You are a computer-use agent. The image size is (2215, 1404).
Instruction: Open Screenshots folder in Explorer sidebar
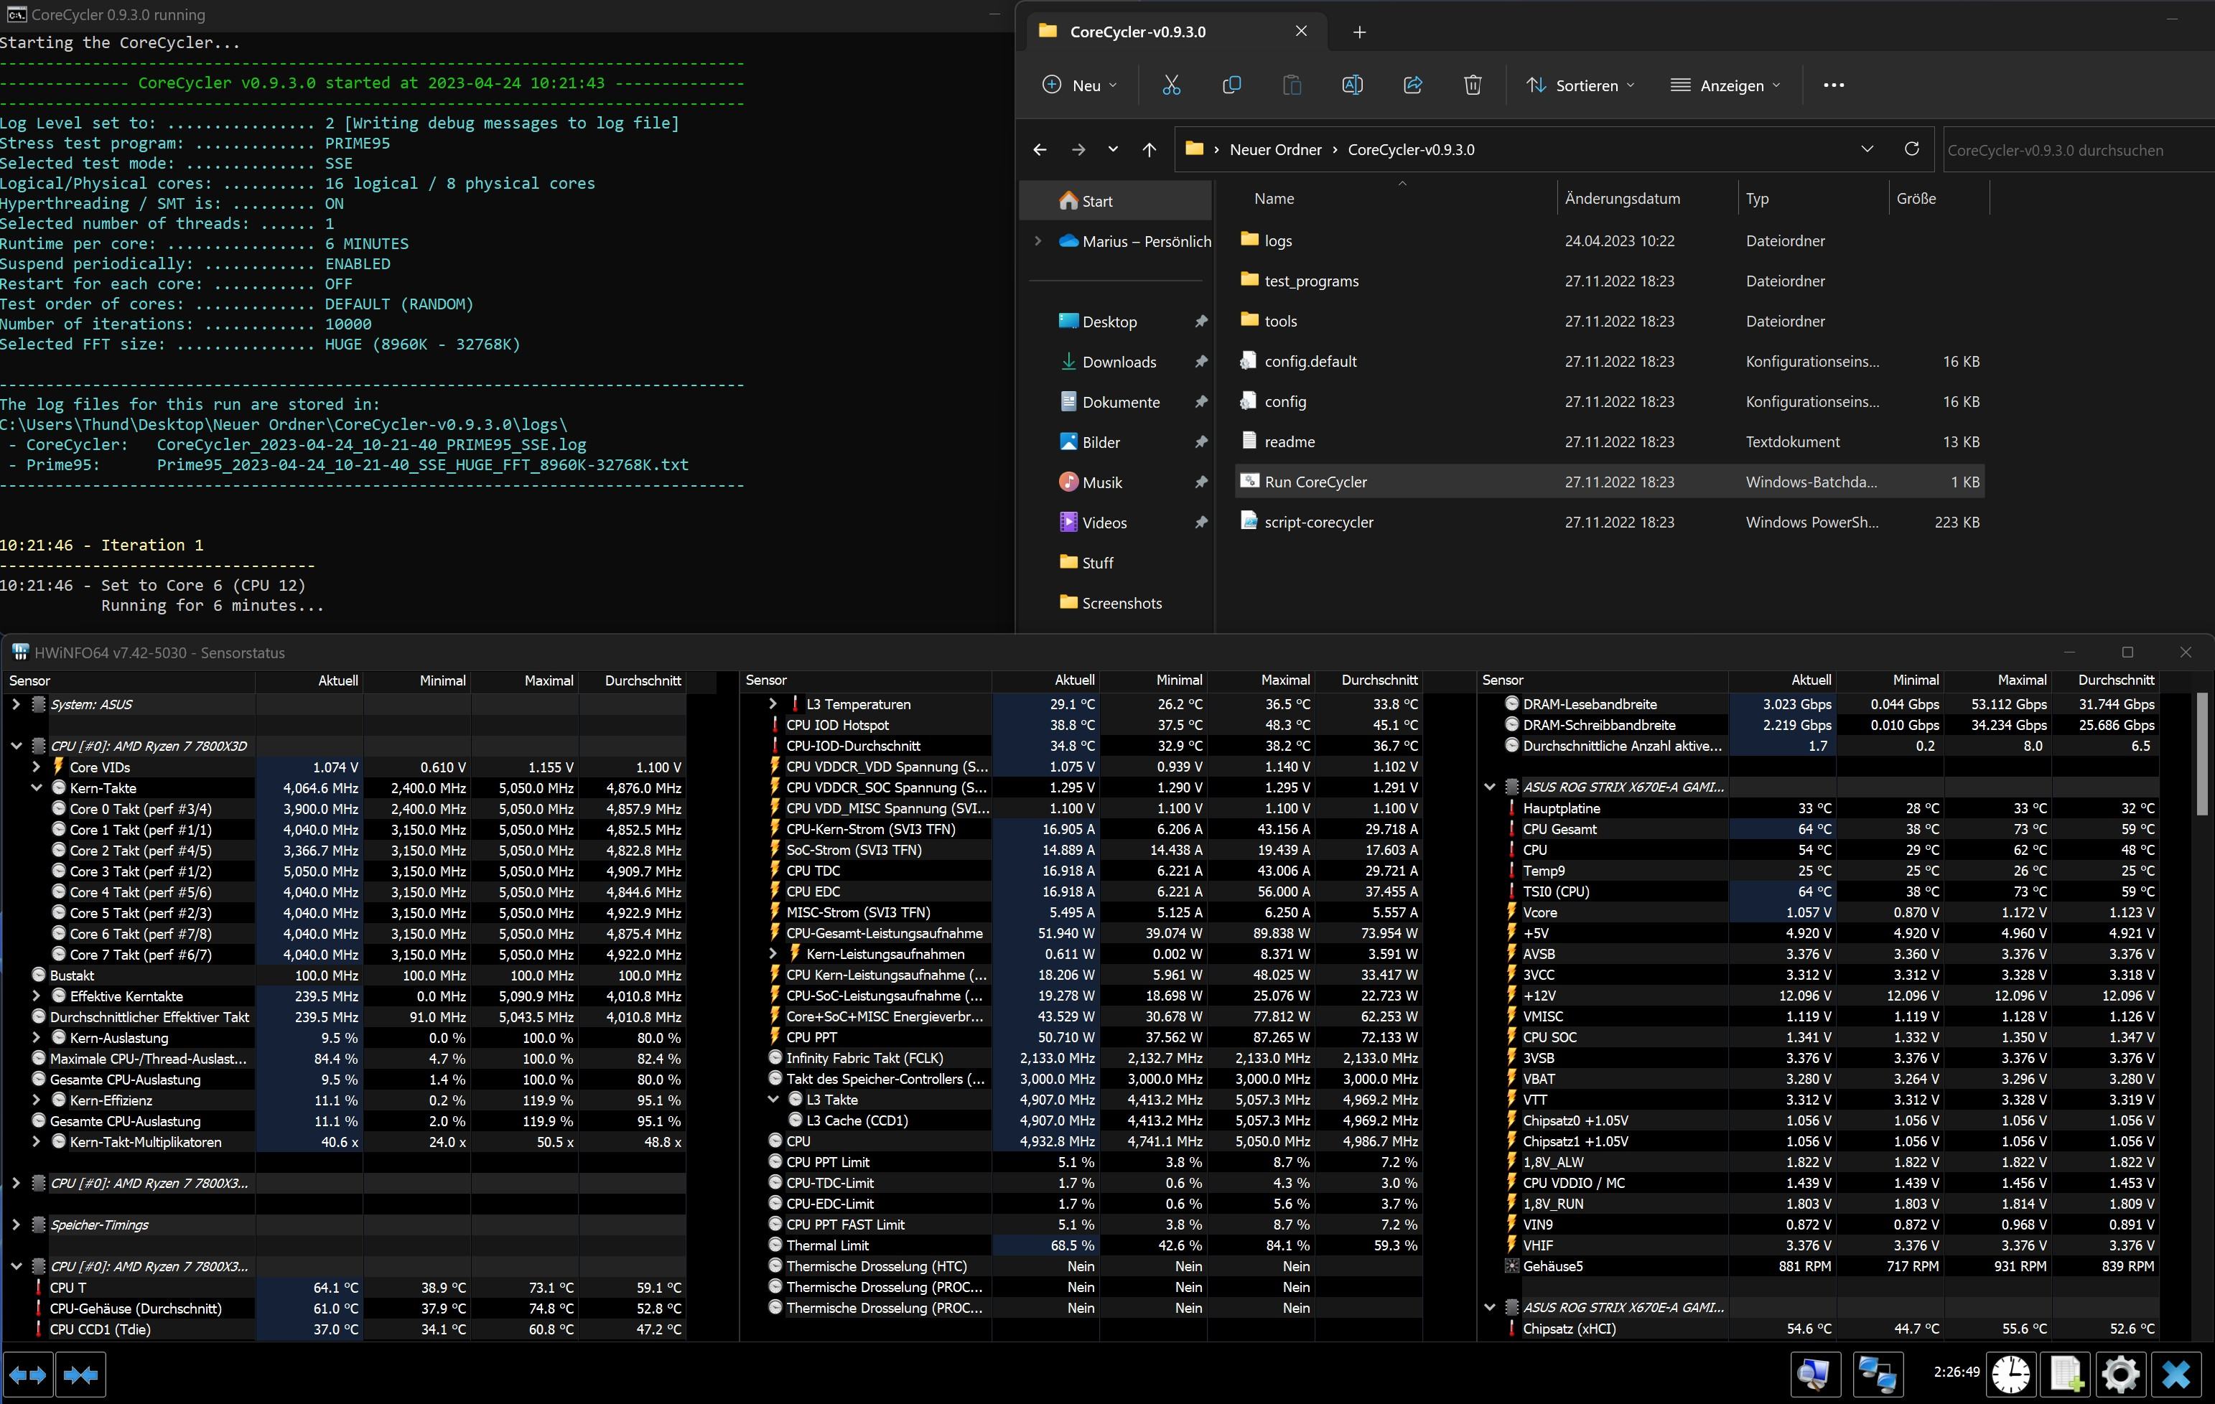(x=1122, y=603)
